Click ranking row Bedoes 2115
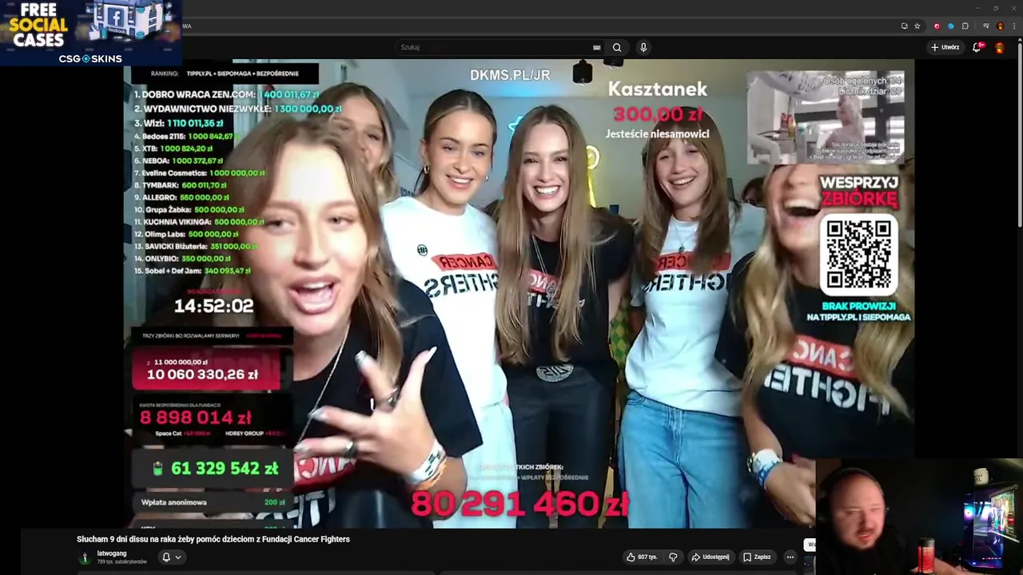This screenshot has width=1023, height=575. [x=187, y=136]
